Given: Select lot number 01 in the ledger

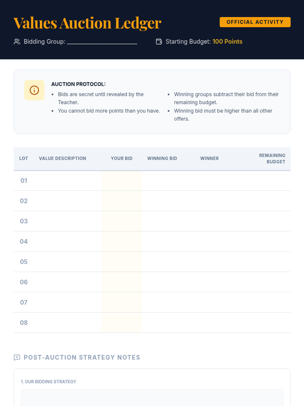Looking at the screenshot, I should coord(24,181).
